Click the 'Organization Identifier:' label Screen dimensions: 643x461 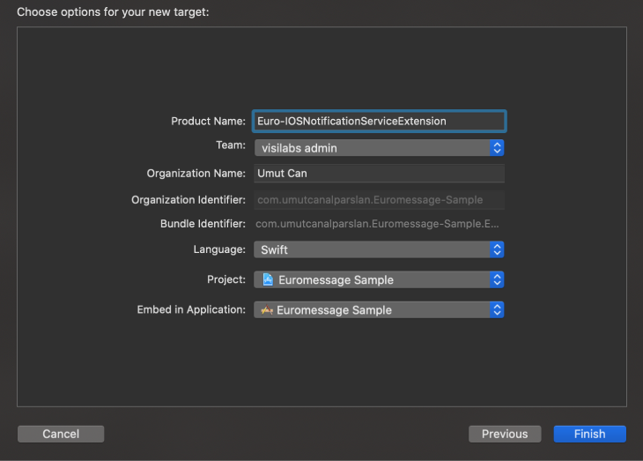click(x=188, y=200)
